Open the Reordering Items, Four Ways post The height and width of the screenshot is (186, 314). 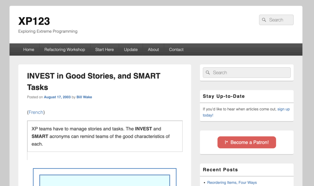point(232,183)
